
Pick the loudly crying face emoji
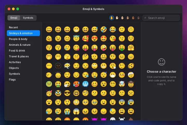67,111
